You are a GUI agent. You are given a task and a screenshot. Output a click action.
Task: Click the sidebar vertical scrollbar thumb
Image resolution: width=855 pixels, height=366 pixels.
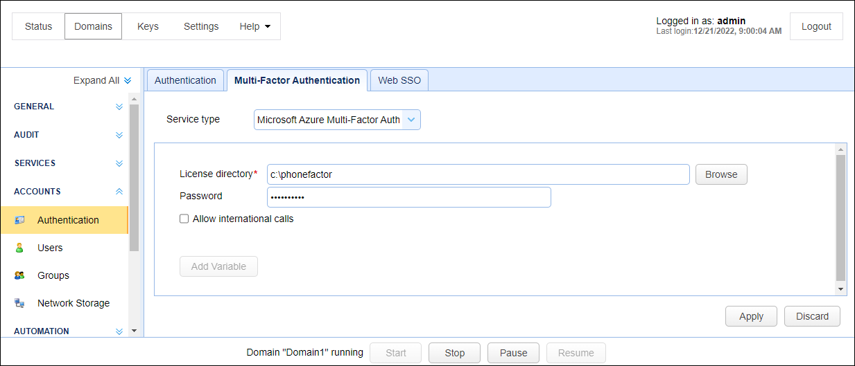coord(135,177)
